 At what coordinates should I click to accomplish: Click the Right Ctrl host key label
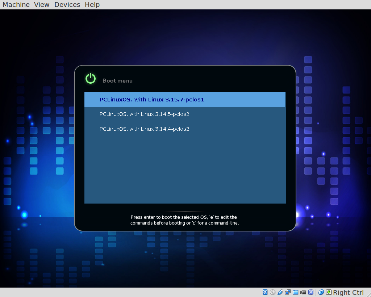pos(348,293)
